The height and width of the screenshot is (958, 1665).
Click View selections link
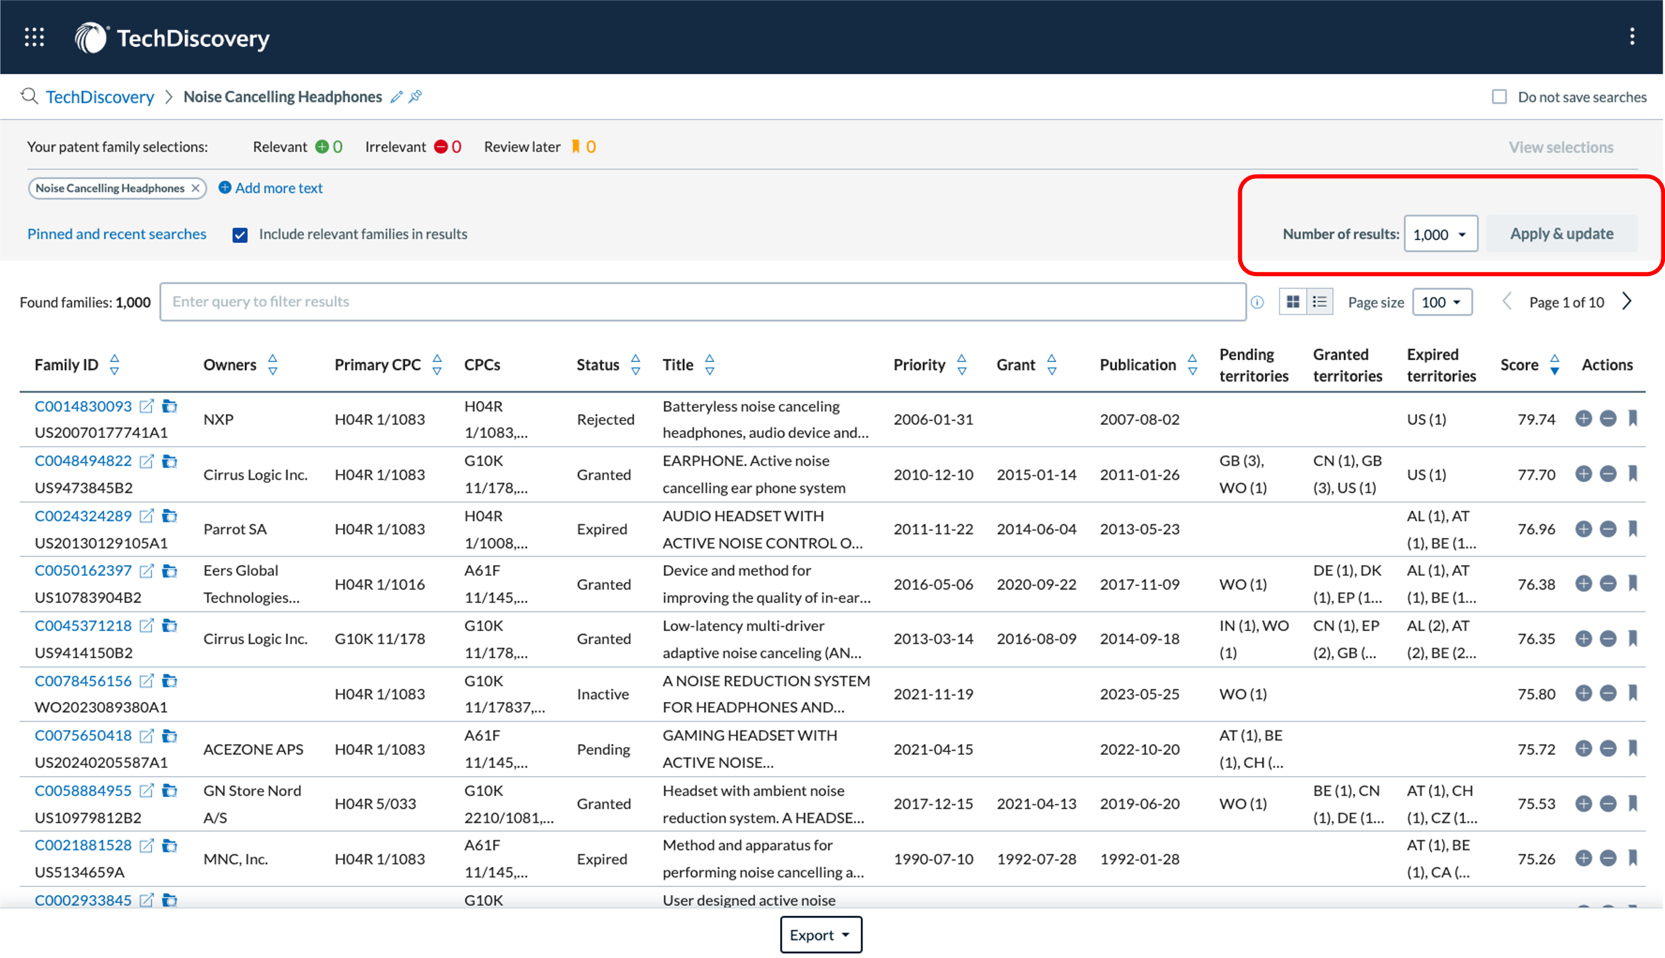(x=1561, y=148)
